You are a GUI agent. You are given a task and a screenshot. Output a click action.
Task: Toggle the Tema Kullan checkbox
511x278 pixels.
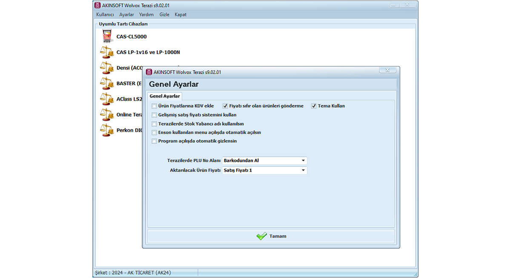(314, 106)
